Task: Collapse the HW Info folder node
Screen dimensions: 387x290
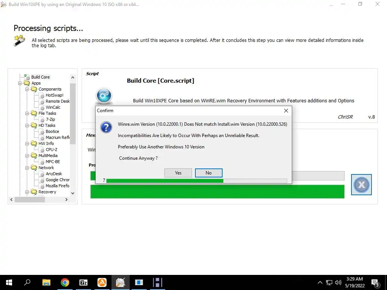Action: tap(27, 143)
